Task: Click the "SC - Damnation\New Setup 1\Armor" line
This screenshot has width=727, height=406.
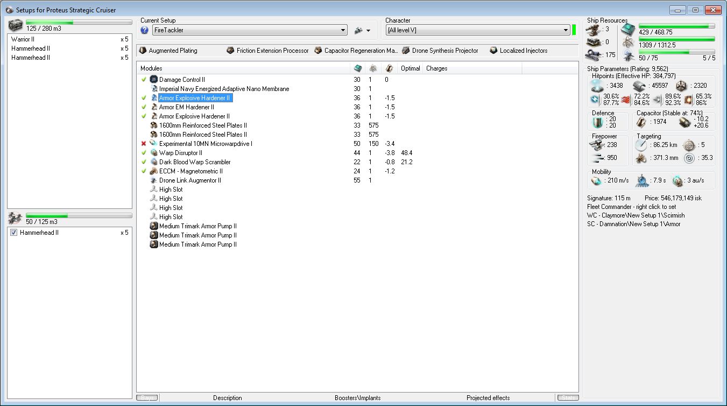Action: point(634,224)
